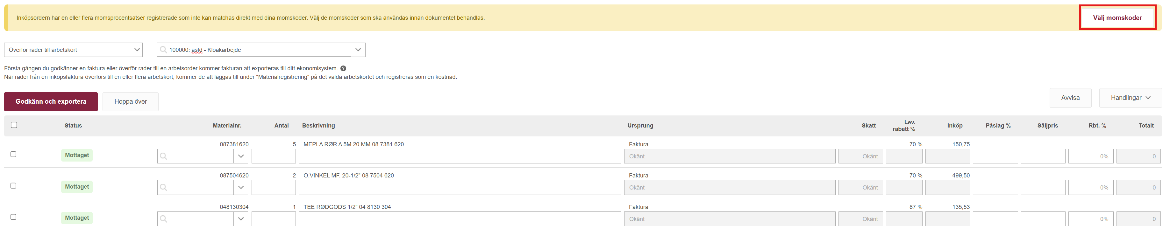Click Mottaget status badge in O.VINKEL row
Image resolution: width=1163 pixels, height=235 pixels.
pyautogui.click(x=77, y=187)
